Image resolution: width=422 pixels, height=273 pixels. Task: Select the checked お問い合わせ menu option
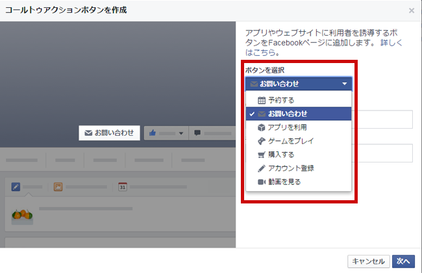coord(299,114)
